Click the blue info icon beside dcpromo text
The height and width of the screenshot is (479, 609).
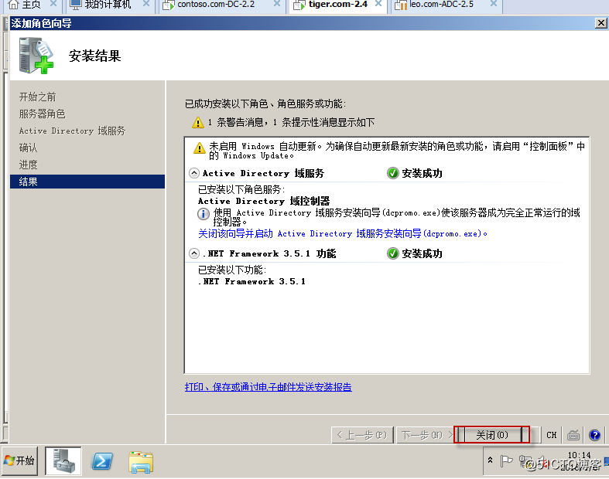click(x=204, y=214)
